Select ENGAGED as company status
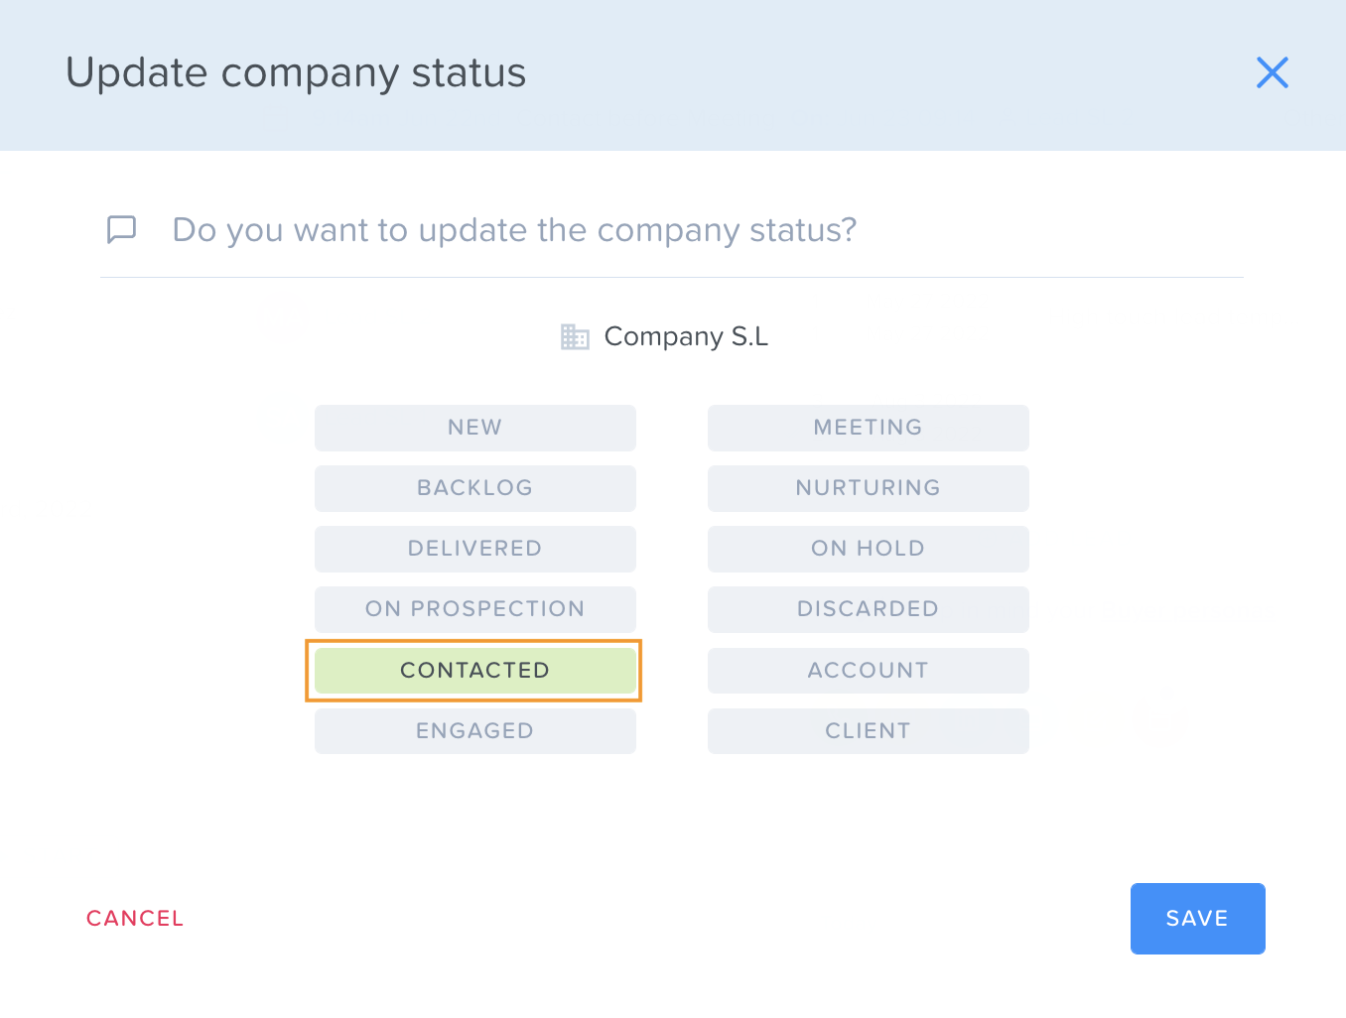The width and height of the screenshot is (1346, 1018). [x=475, y=731]
